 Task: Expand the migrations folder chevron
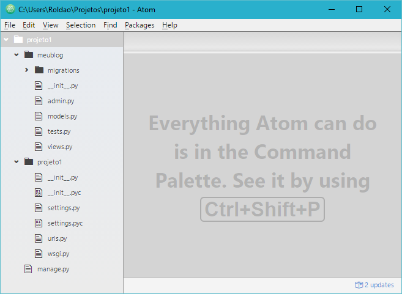click(26, 70)
